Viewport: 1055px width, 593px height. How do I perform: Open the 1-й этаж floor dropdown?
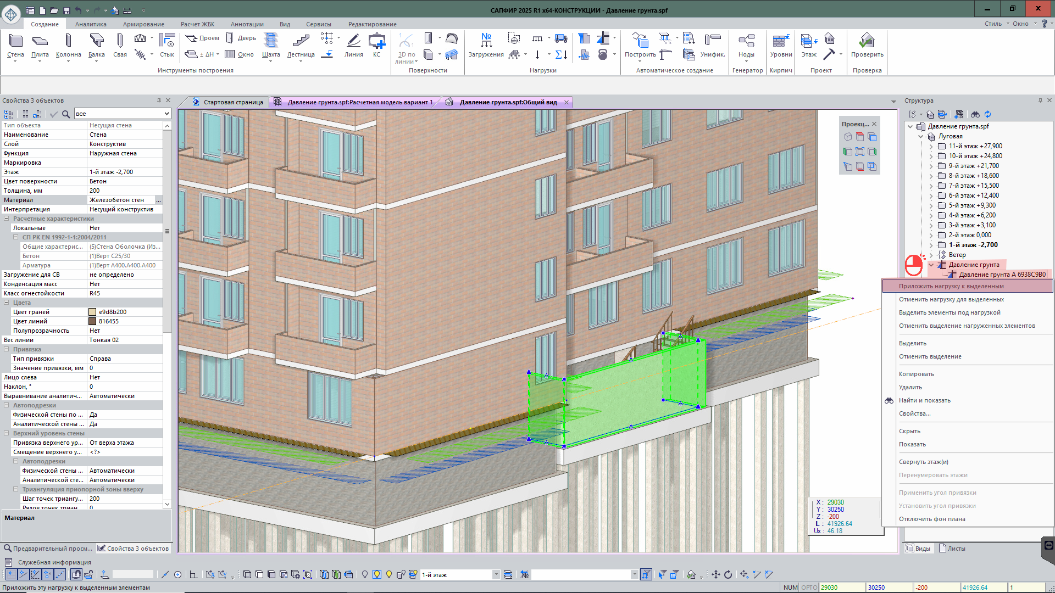pos(496,575)
